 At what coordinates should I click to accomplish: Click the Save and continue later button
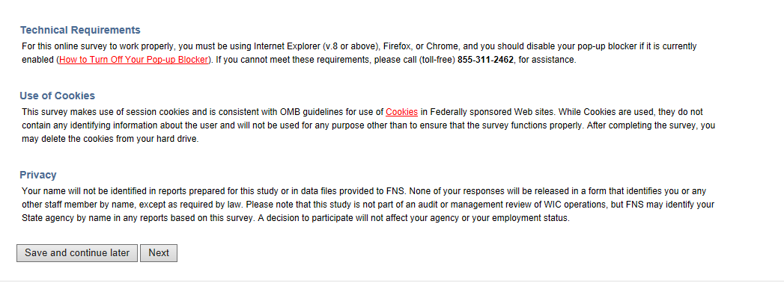pyautogui.click(x=77, y=253)
